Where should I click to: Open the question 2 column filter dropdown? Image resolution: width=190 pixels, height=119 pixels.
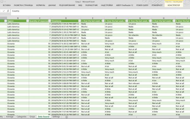pos(127,21)
